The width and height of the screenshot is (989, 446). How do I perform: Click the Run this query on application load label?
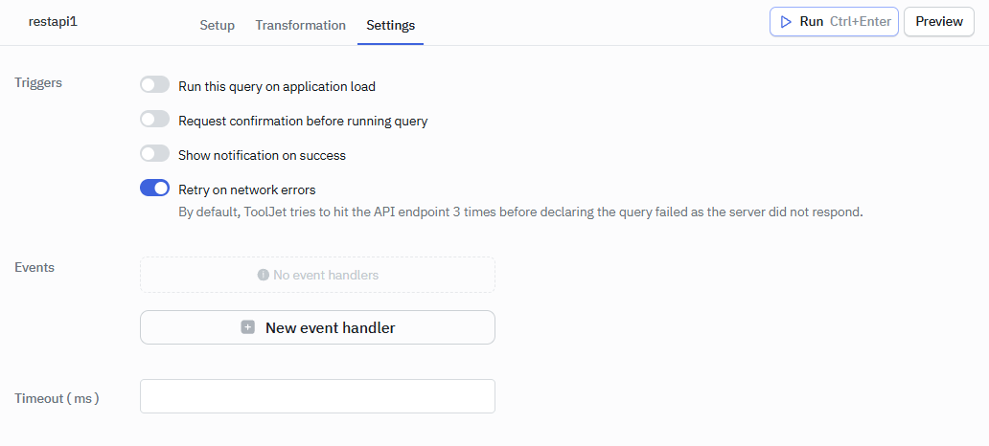pyautogui.click(x=277, y=86)
